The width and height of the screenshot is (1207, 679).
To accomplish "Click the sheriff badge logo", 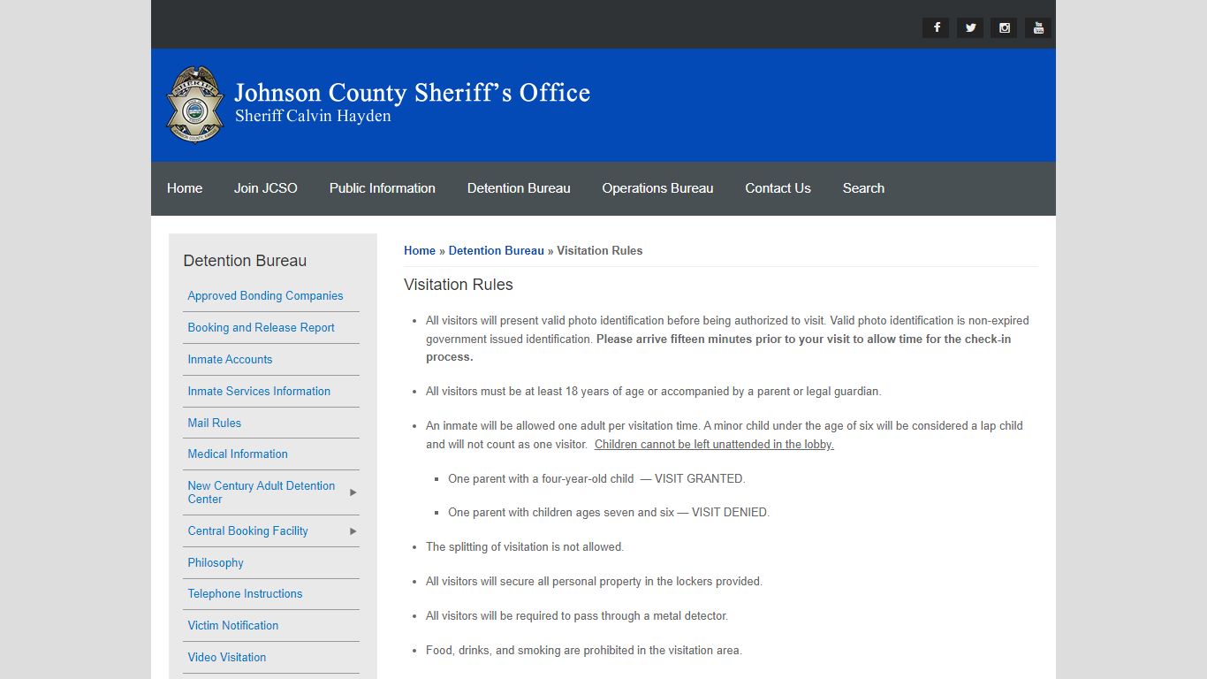I will [195, 104].
